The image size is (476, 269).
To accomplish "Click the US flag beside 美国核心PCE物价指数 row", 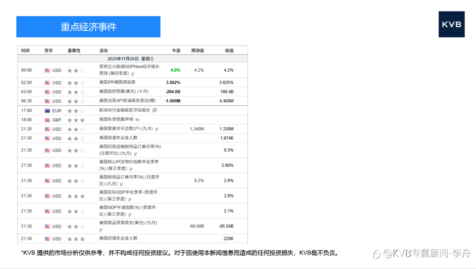I will (47, 166).
